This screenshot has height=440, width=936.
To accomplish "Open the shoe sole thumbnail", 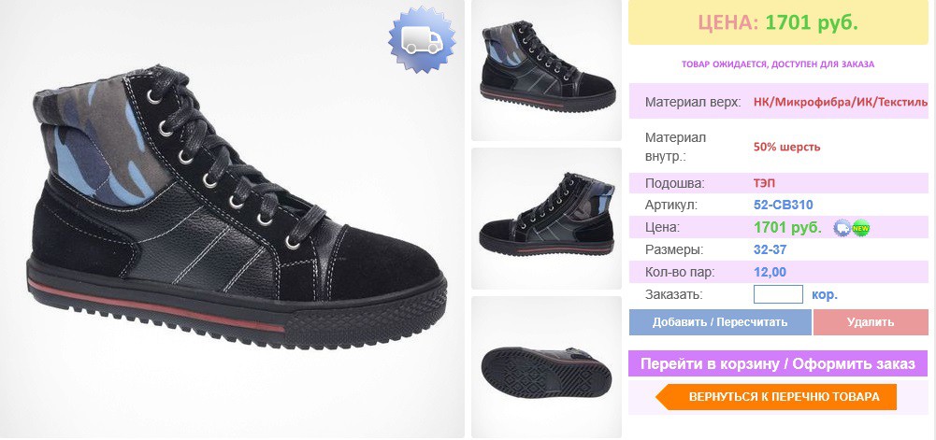I will 547,367.
